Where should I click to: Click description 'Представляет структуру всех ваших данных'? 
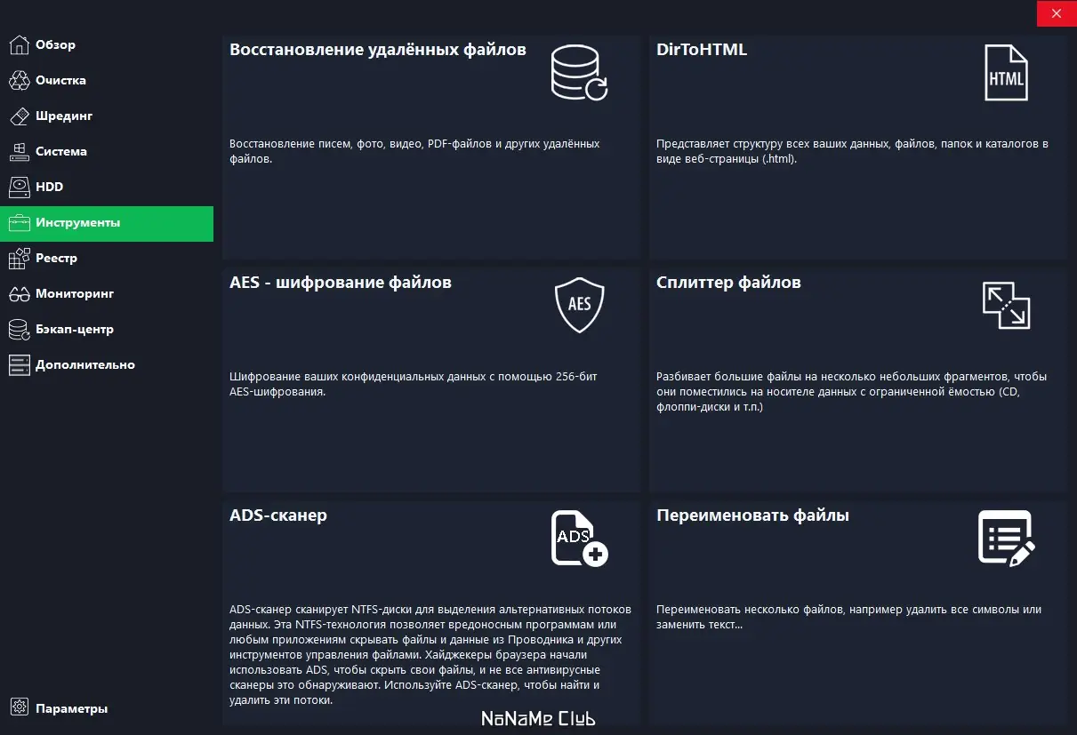853,151
